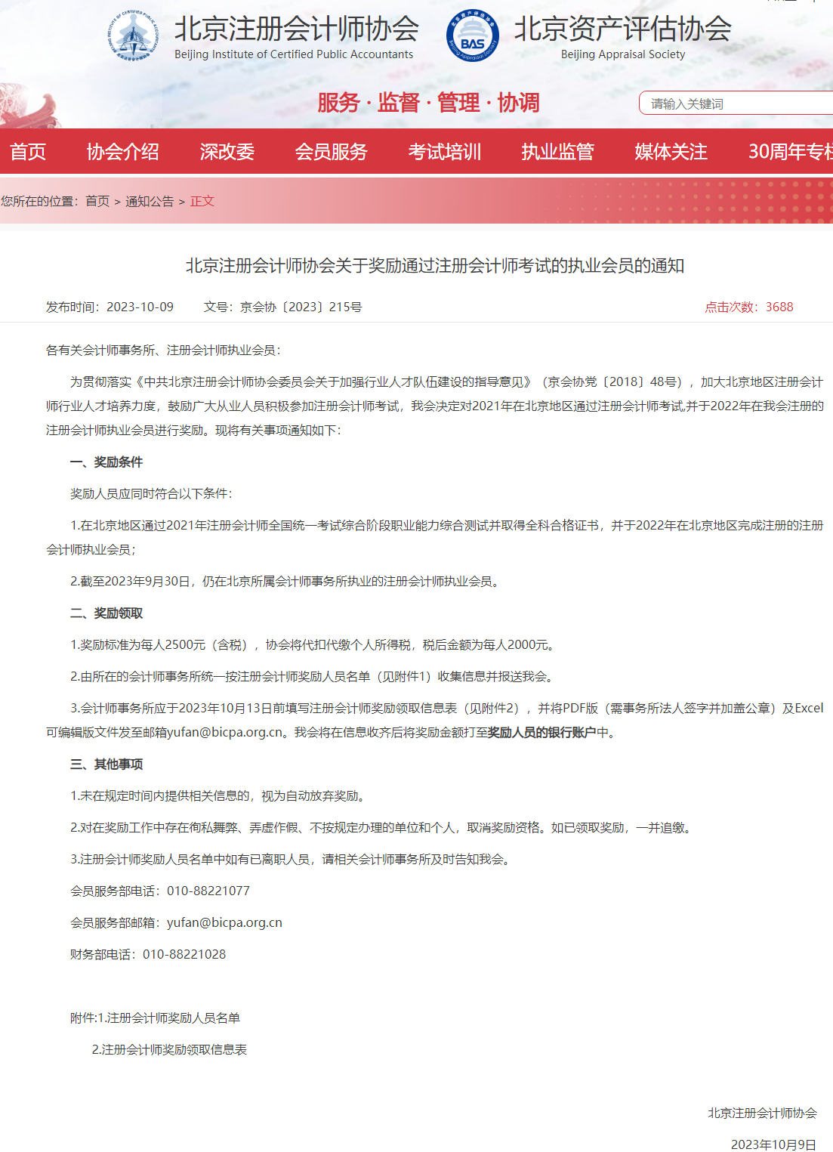This screenshot has height=1152, width=833.
Task: Click the bold 奖励人员的银行账户 text
Action: 542,733
